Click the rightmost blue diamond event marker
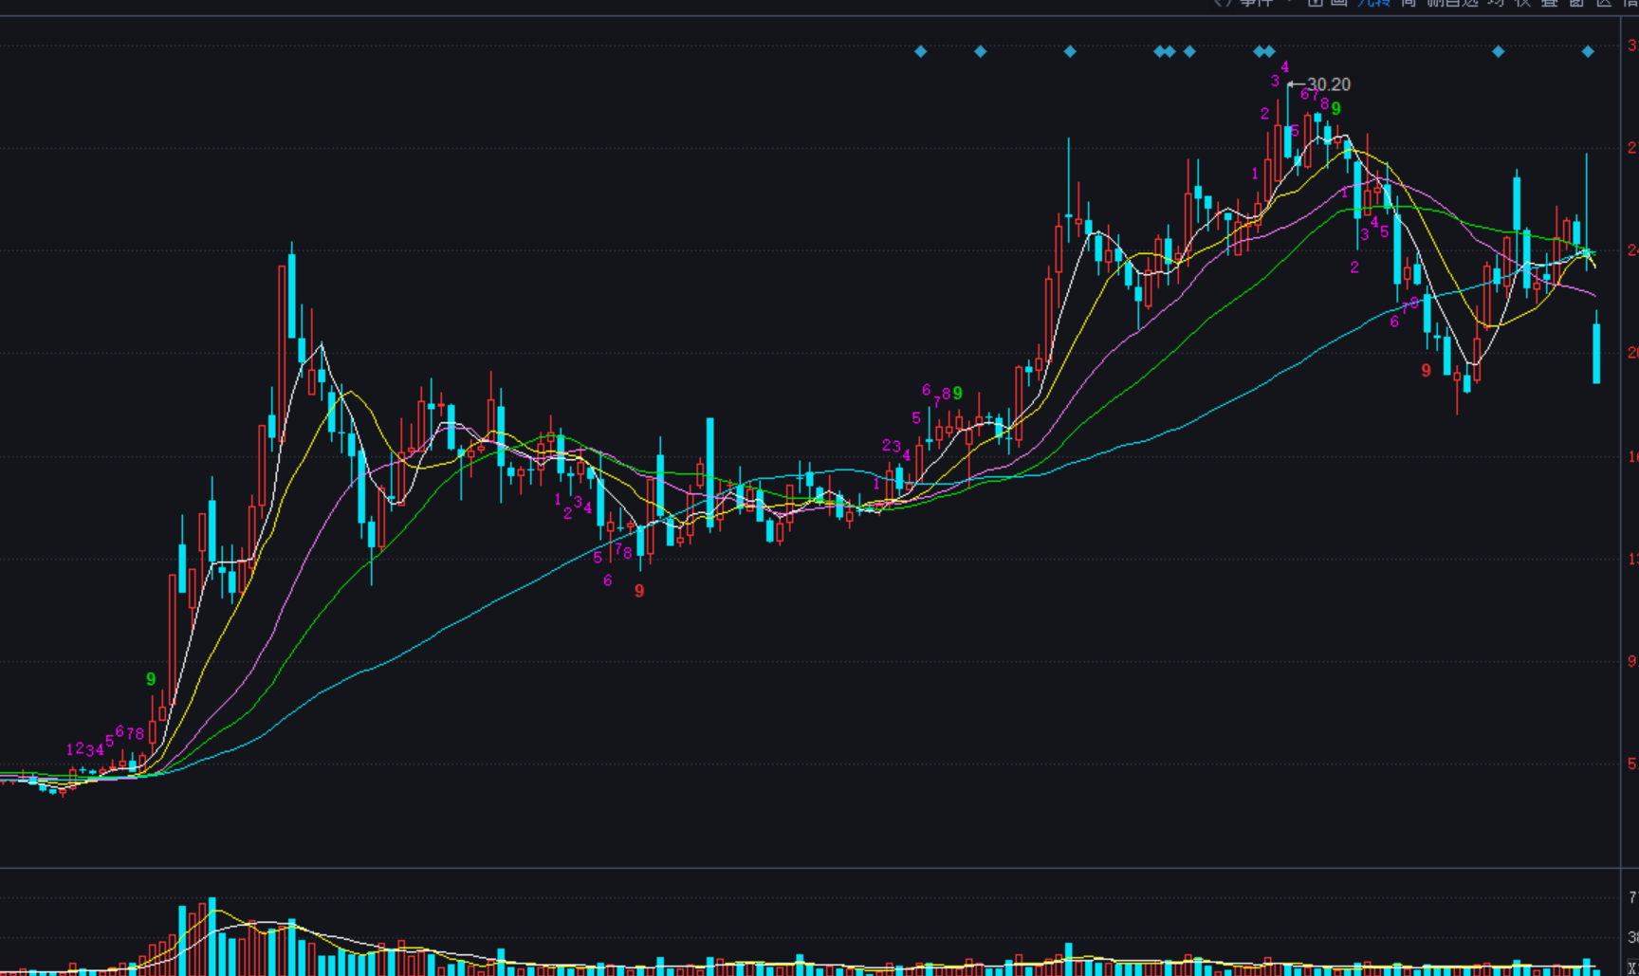This screenshot has width=1639, height=976. click(1588, 51)
